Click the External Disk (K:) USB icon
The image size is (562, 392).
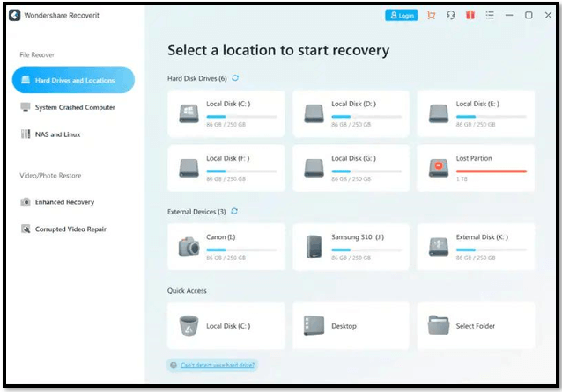click(439, 246)
